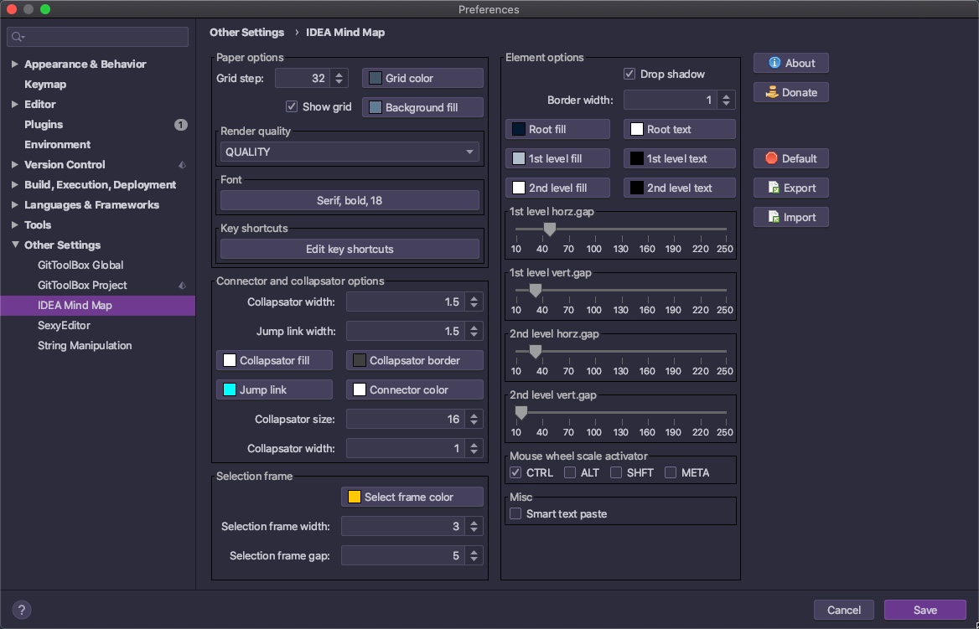Enable the SHFT scale activator
Viewport: 979px width, 629px height.
[616, 473]
